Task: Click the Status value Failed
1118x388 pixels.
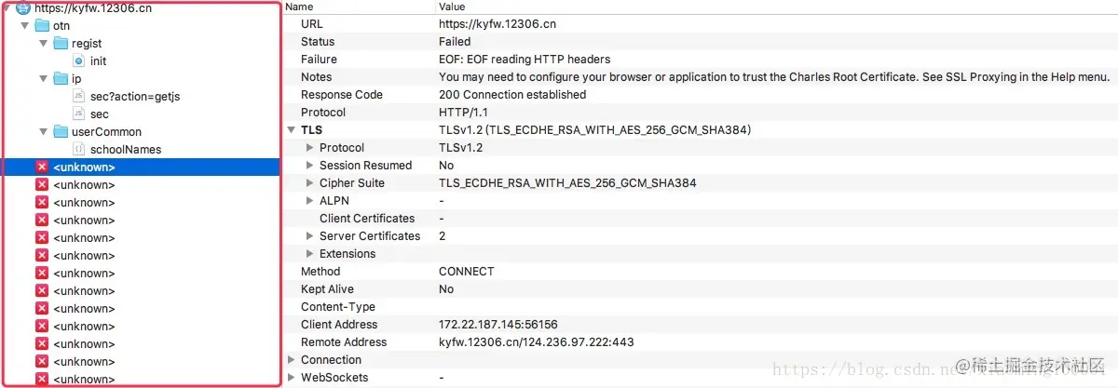Action: [455, 42]
